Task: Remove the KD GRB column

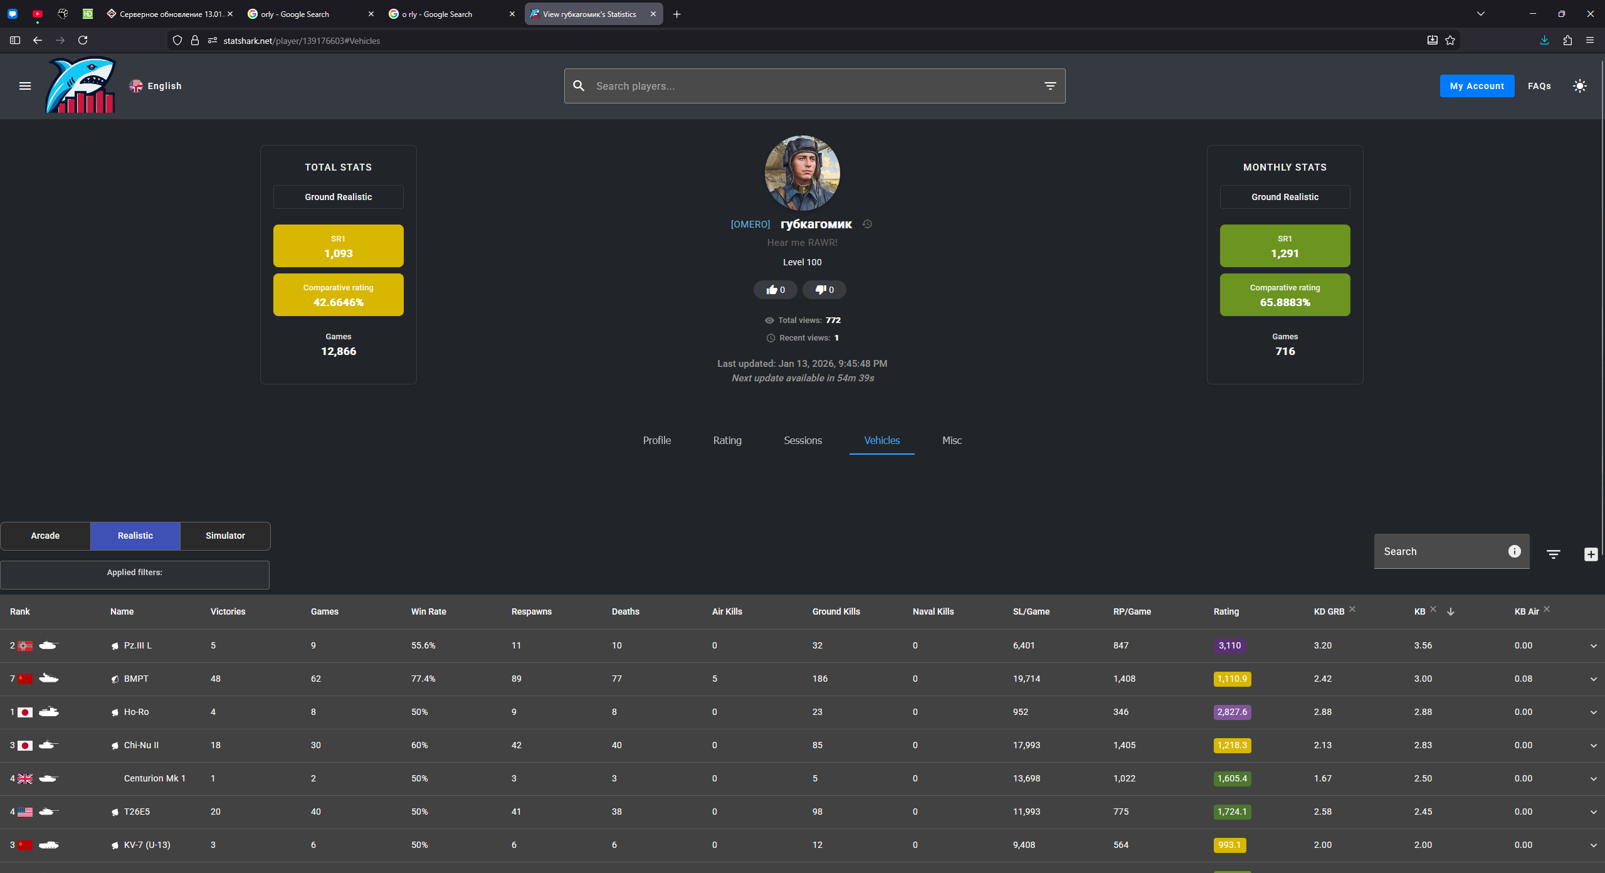Action: pyautogui.click(x=1352, y=609)
